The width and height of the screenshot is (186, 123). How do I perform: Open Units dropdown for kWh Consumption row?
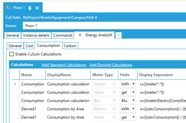[133, 84]
